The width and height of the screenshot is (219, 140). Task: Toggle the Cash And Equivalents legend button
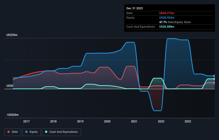[61, 132]
